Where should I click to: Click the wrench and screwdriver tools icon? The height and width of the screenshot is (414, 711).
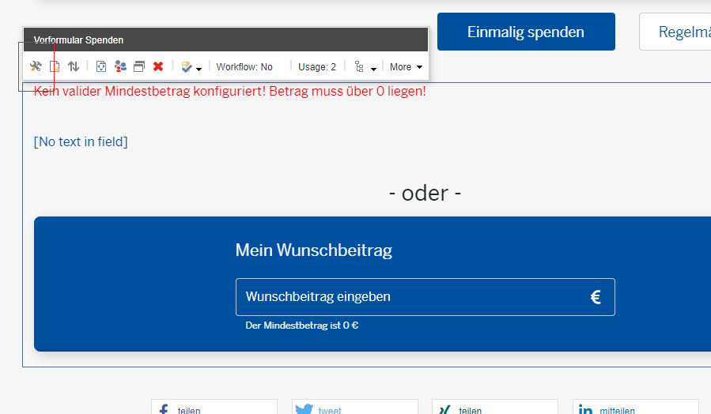tap(36, 67)
